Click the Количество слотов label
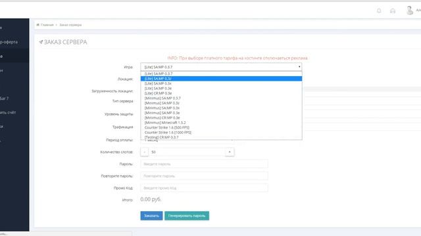Image resolution: width=421 pixels, height=236 pixels. [116, 152]
